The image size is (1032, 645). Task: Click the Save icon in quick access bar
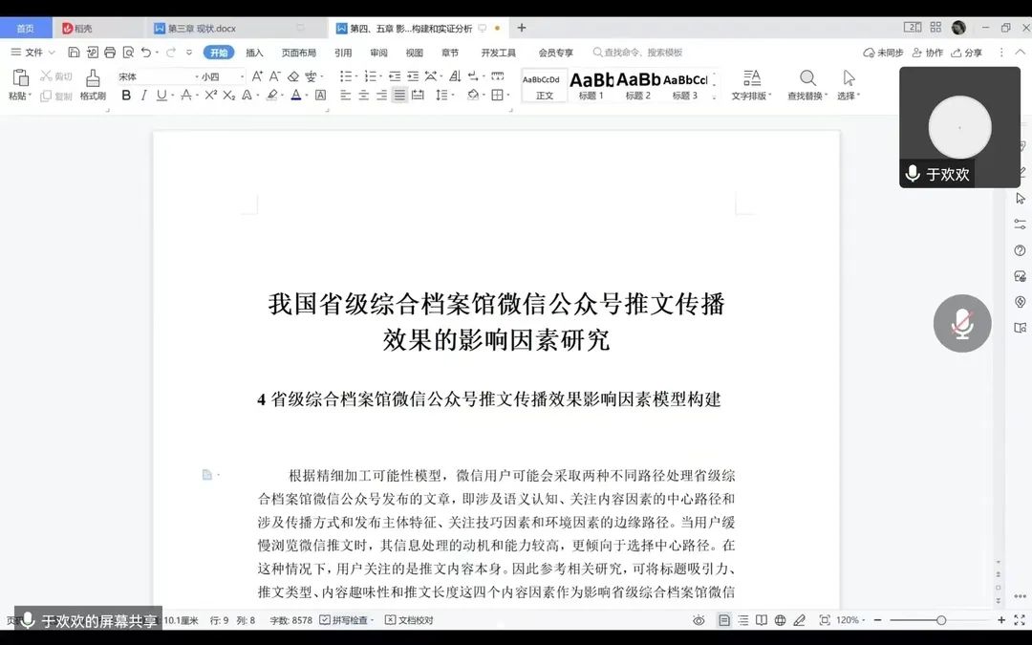[74, 53]
